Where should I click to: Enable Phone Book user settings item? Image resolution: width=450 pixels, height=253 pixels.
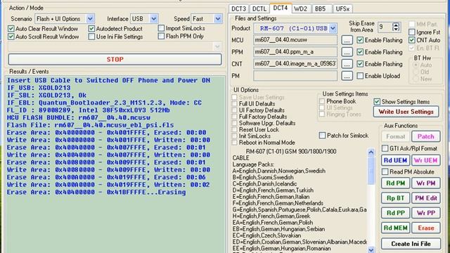pyautogui.click(x=322, y=101)
